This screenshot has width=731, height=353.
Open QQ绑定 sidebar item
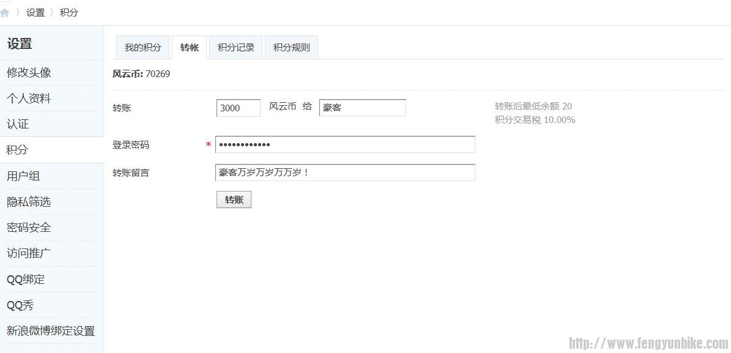click(x=26, y=280)
